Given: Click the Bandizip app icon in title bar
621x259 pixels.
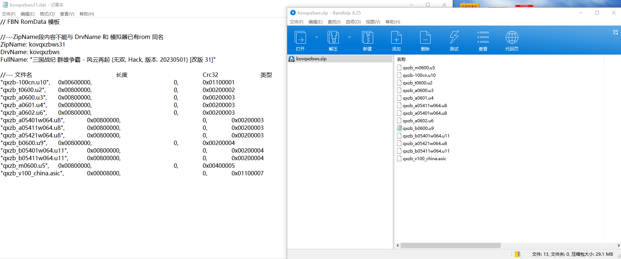Looking at the screenshot, I should [293, 13].
